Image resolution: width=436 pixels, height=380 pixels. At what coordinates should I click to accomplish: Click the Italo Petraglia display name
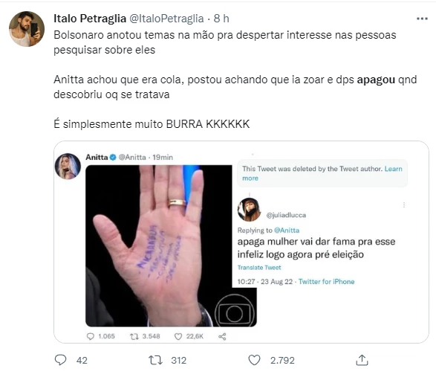click(x=90, y=19)
